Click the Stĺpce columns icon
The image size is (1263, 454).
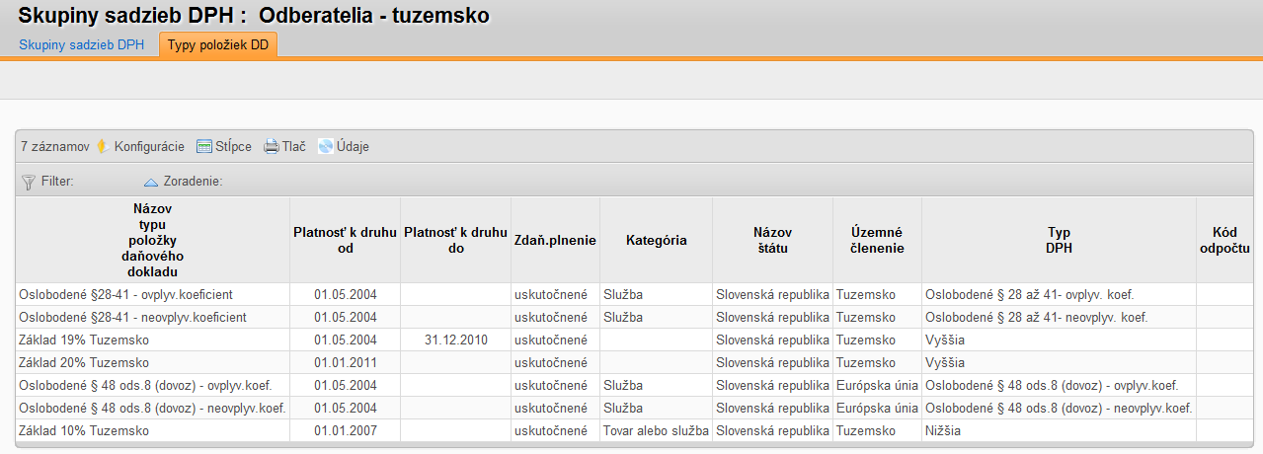tap(204, 146)
